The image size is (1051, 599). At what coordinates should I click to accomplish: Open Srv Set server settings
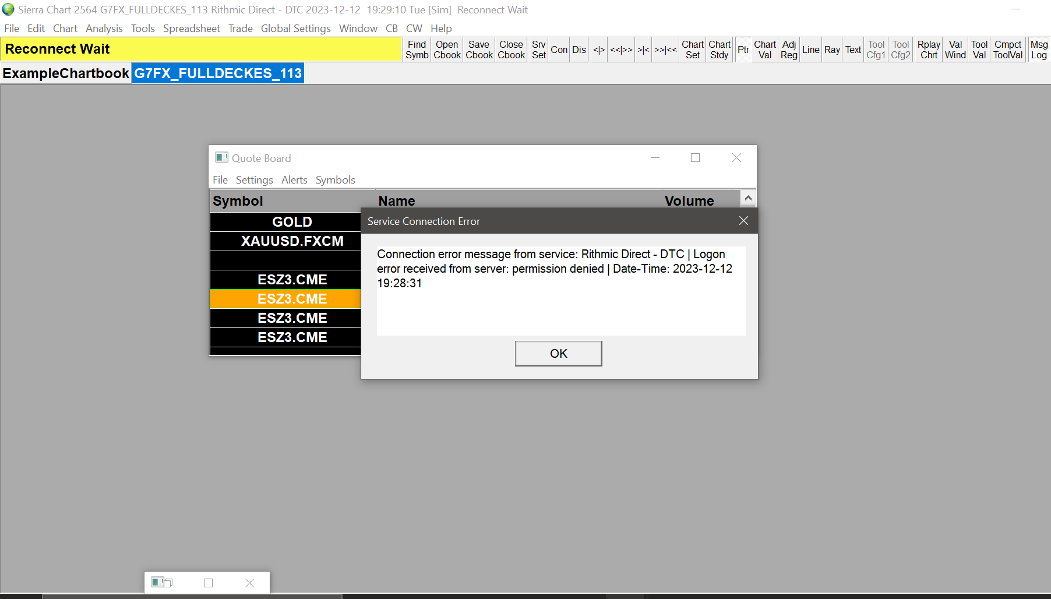pos(539,50)
